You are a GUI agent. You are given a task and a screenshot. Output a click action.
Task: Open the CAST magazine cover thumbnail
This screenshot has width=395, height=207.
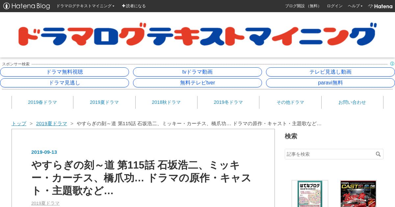tap(358, 194)
